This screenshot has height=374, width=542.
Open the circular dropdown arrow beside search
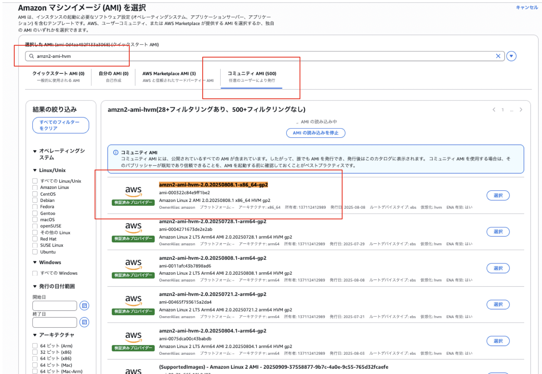coord(511,56)
